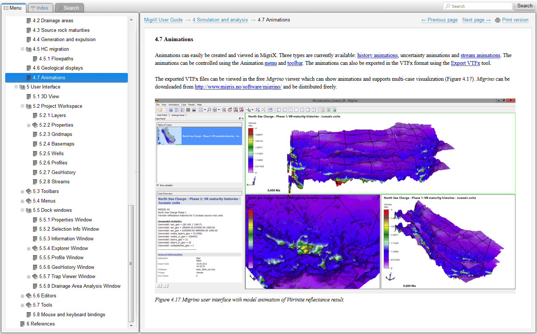Open the toolbar link in the paragraph
Image resolution: width=537 pixels, height=334 pixels.
point(295,63)
